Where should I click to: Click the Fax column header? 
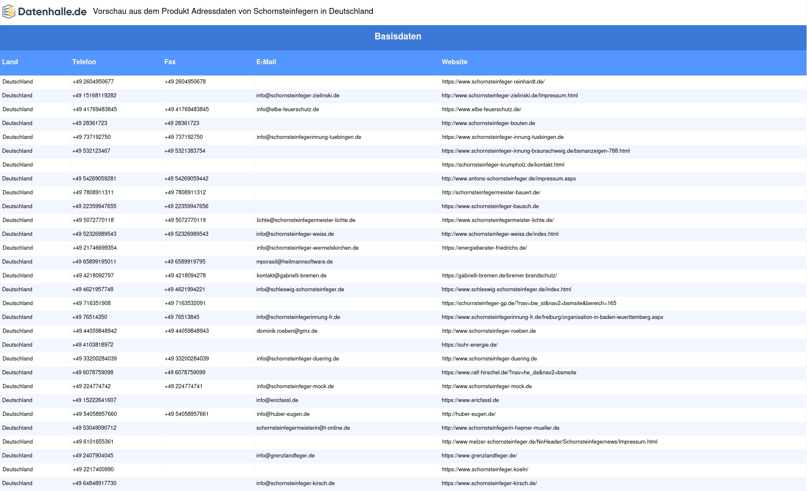170,62
